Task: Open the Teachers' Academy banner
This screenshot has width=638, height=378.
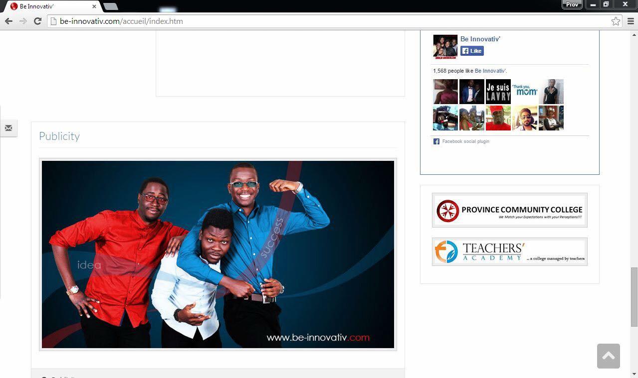Action: [509, 252]
